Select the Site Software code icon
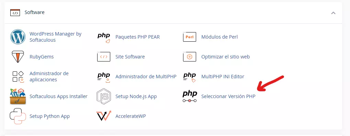The width and height of the screenshot is (350, 136). click(x=104, y=57)
